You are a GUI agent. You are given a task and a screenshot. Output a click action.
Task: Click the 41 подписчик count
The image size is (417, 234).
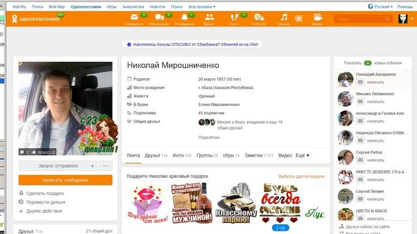[211, 113]
